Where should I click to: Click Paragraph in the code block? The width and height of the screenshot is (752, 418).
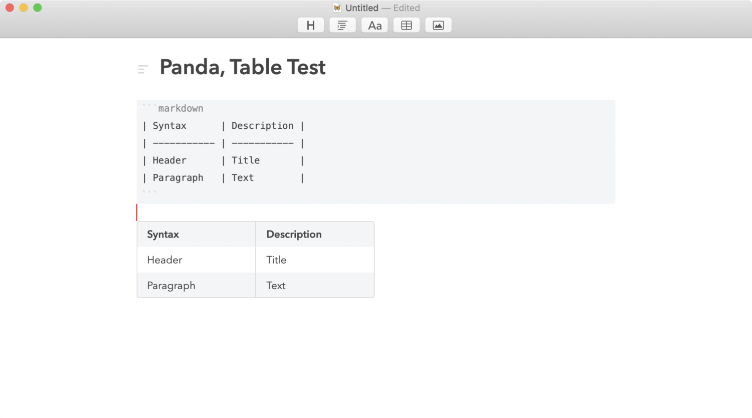point(178,178)
